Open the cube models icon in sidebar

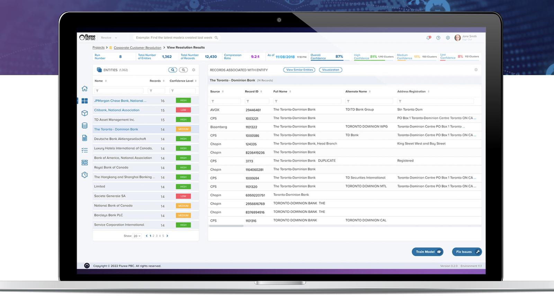pos(84,113)
